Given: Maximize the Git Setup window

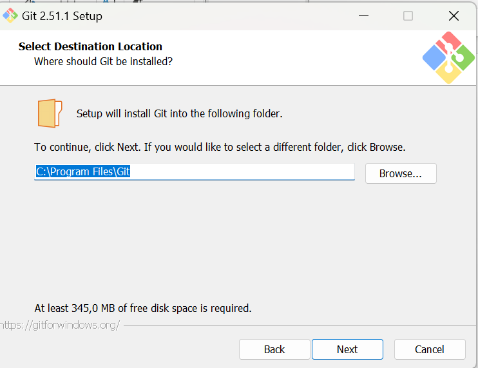Looking at the screenshot, I should [408, 15].
